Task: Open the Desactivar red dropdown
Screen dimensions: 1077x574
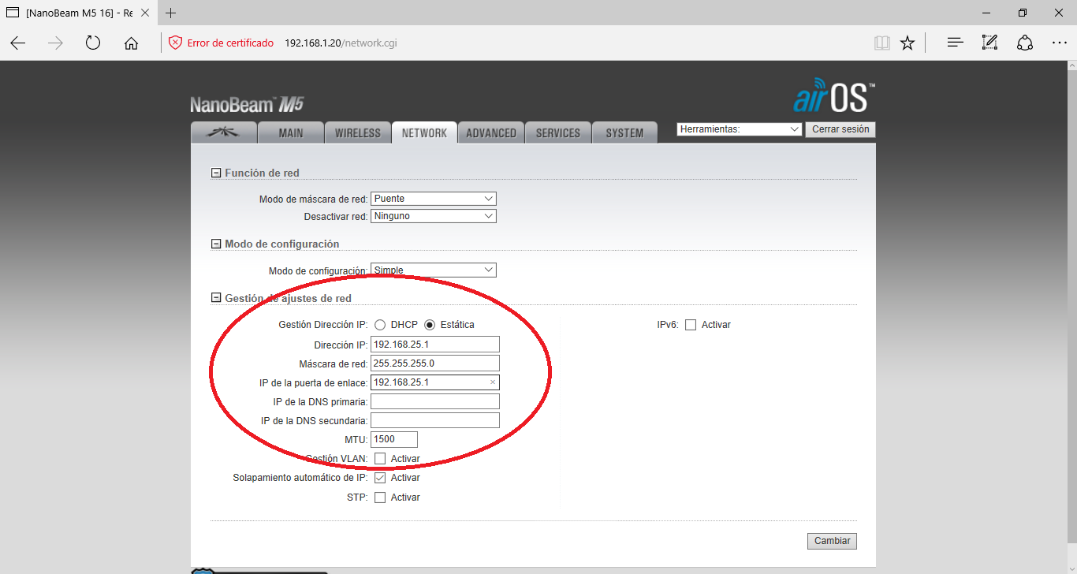Action: 434,216
